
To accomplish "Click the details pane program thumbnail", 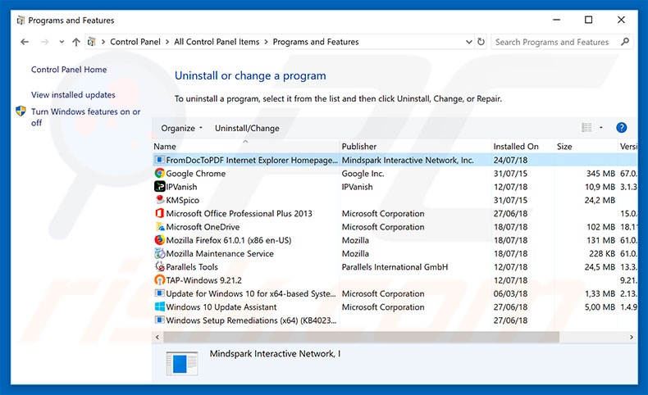I will click(x=182, y=363).
